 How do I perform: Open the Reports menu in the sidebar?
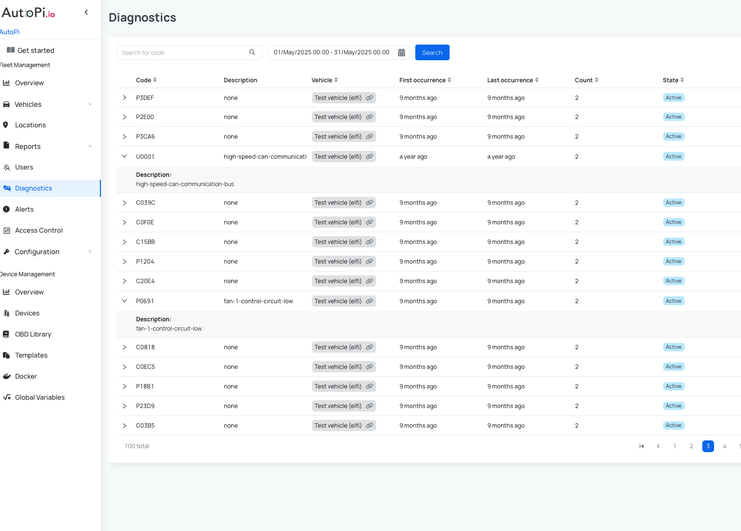[x=28, y=146]
